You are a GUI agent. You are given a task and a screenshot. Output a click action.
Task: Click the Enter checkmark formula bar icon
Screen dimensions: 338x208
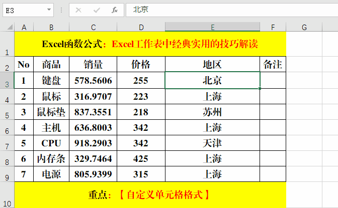click(97, 10)
